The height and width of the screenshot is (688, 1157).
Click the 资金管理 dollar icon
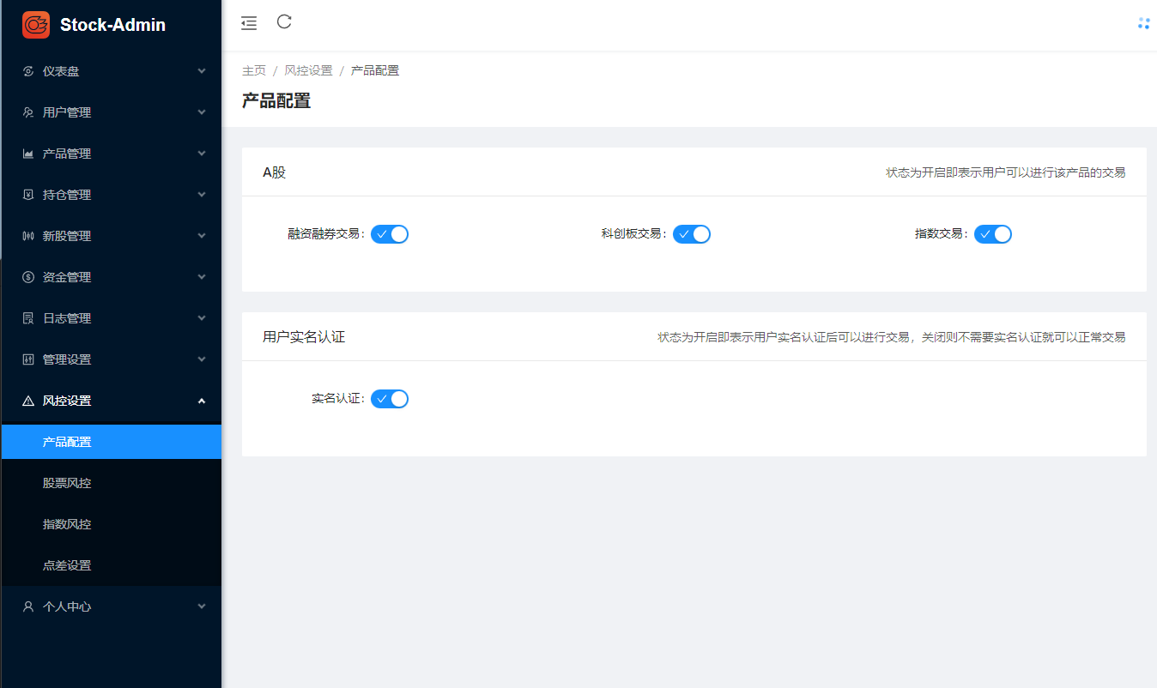pyautogui.click(x=28, y=276)
